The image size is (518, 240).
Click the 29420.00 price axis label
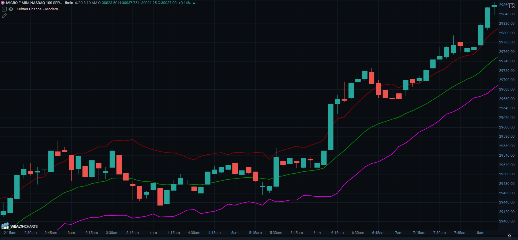click(x=507, y=212)
